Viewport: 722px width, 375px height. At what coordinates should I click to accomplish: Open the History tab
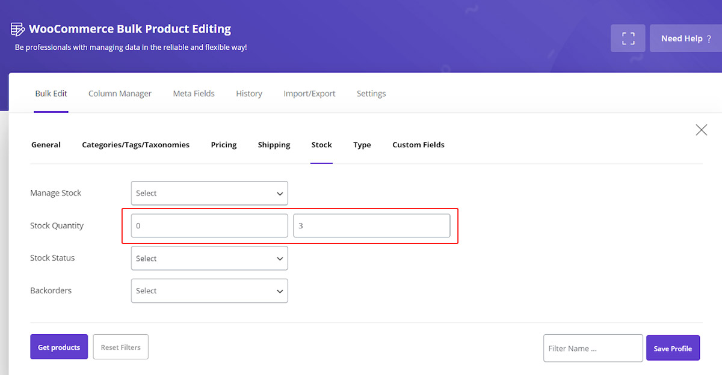click(249, 94)
